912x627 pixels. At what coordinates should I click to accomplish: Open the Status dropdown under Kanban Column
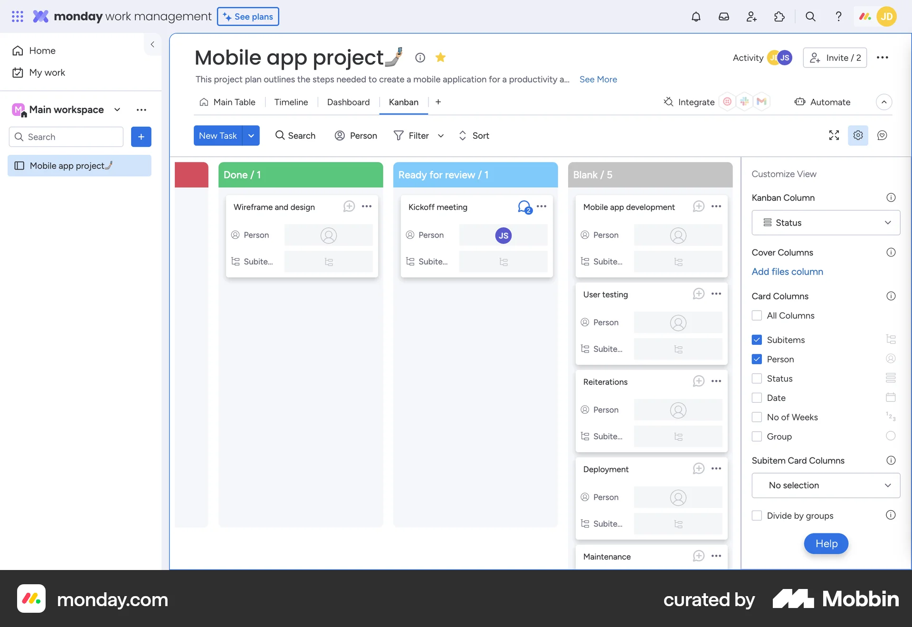pyautogui.click(x=825, y=222)
